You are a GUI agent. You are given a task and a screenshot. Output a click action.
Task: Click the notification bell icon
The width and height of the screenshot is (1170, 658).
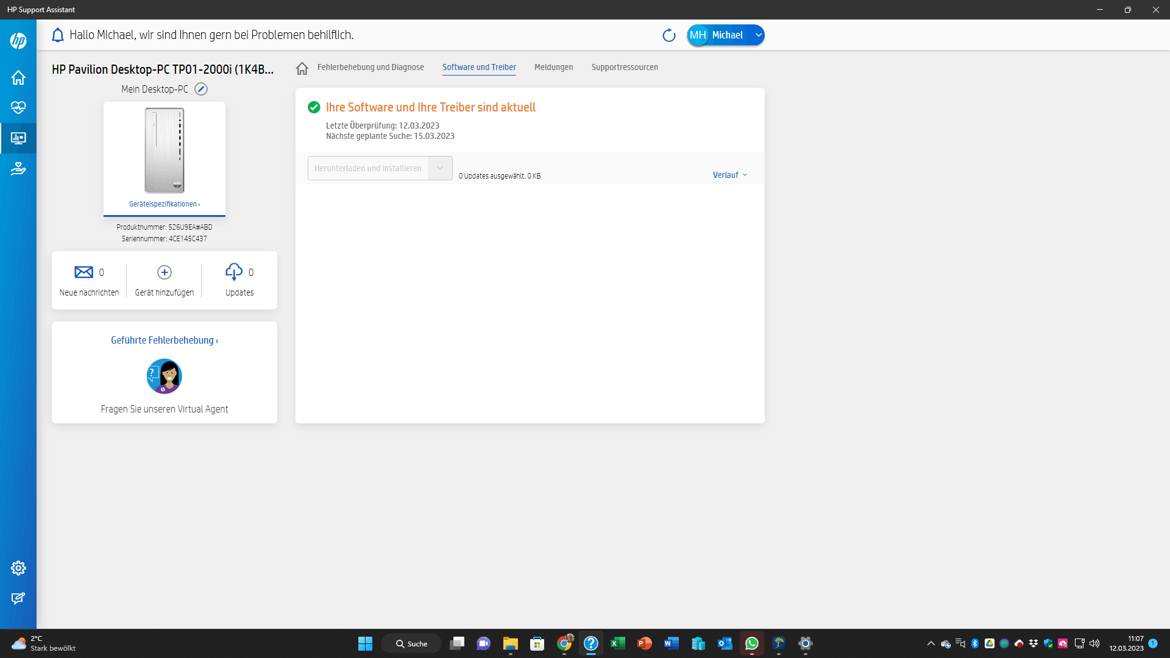[58, 35]
